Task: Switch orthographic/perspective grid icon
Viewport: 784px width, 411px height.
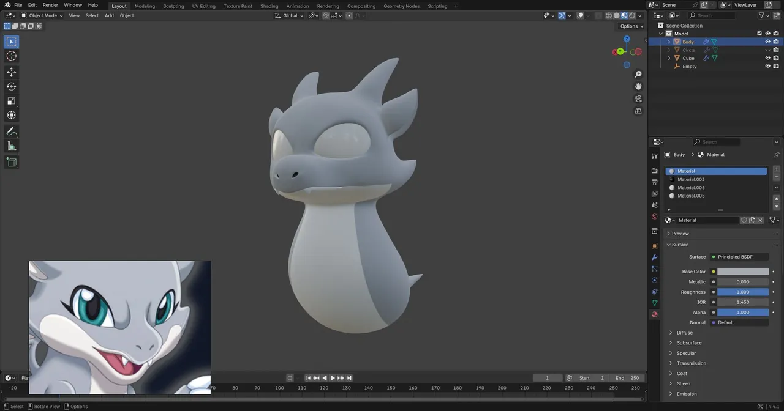Action: coord(638,111)
